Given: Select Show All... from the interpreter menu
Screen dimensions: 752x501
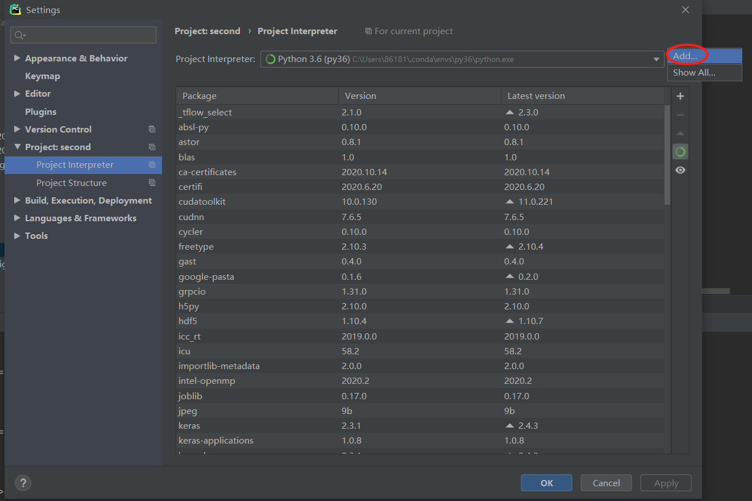Looking at the screenshot, I should click(x=704, y=72).
